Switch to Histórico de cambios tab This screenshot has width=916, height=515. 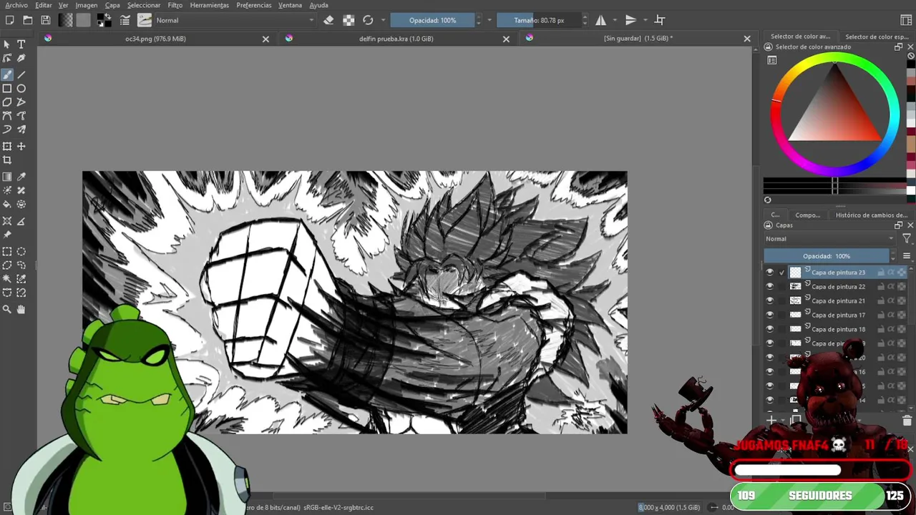[x=871, y=215]
